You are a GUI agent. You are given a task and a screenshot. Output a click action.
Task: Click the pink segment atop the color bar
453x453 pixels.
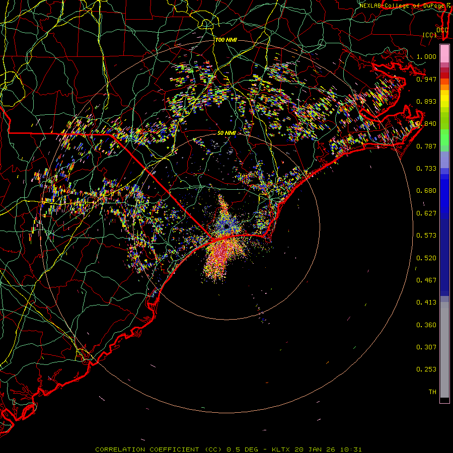click(444, 53)
